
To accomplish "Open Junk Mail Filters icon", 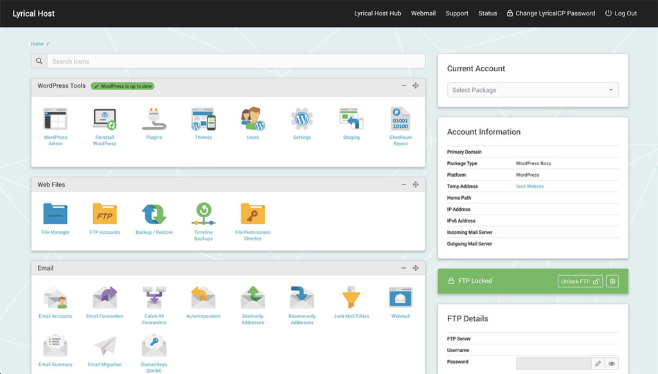I will pos(351,298).
